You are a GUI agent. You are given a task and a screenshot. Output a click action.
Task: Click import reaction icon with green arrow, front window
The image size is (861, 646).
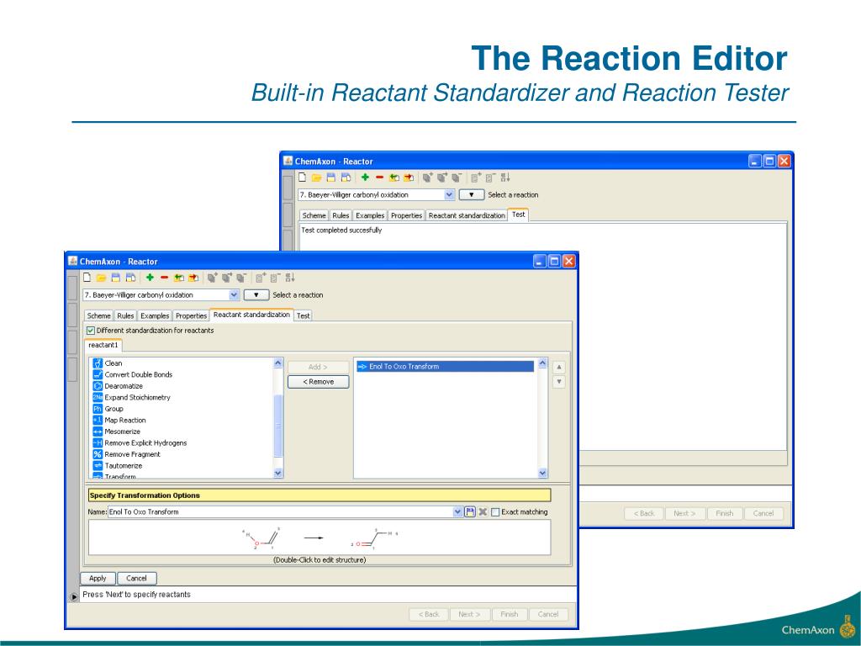[178, 278]
